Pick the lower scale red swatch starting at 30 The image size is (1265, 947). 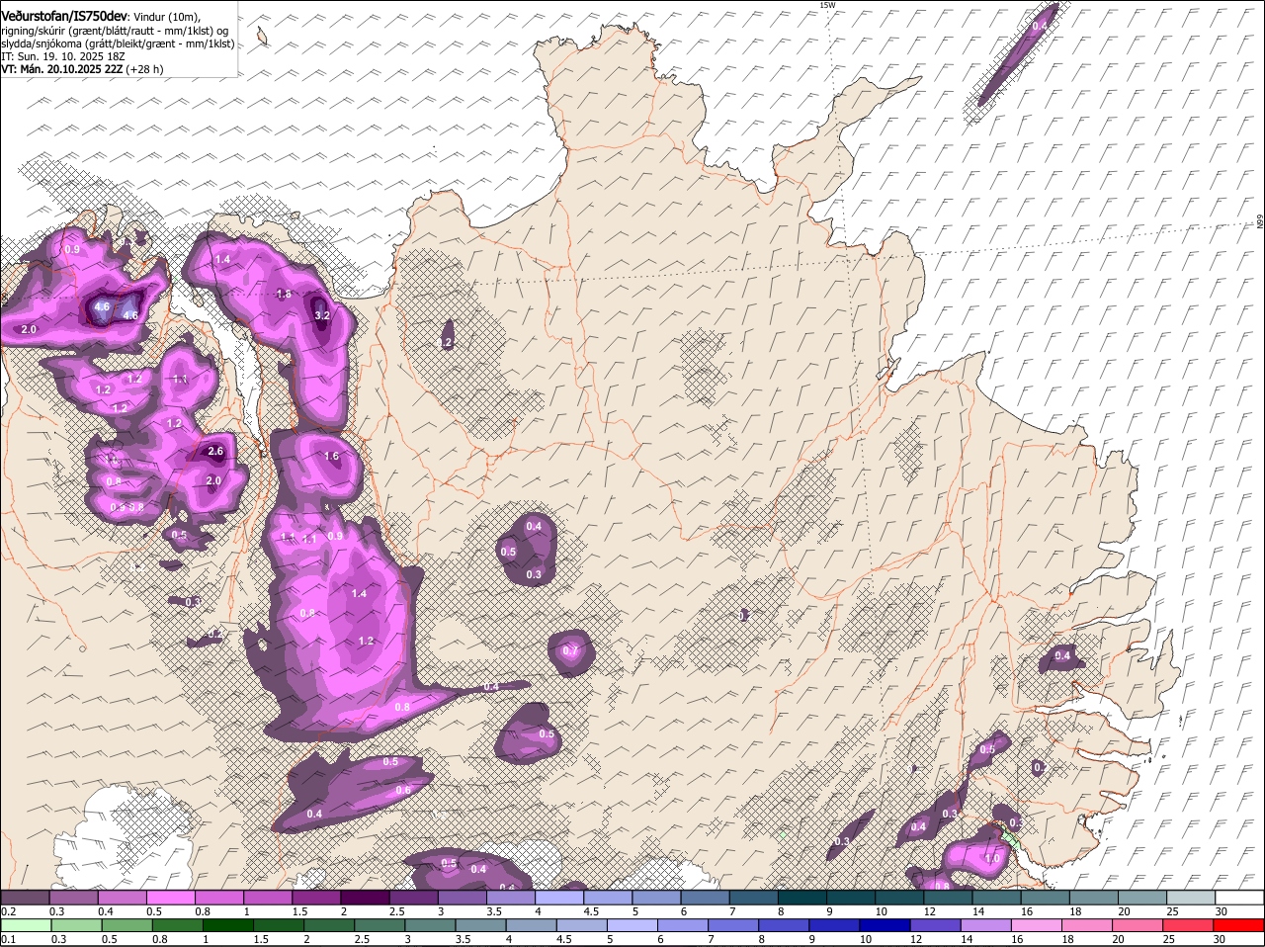[1239, 925]
